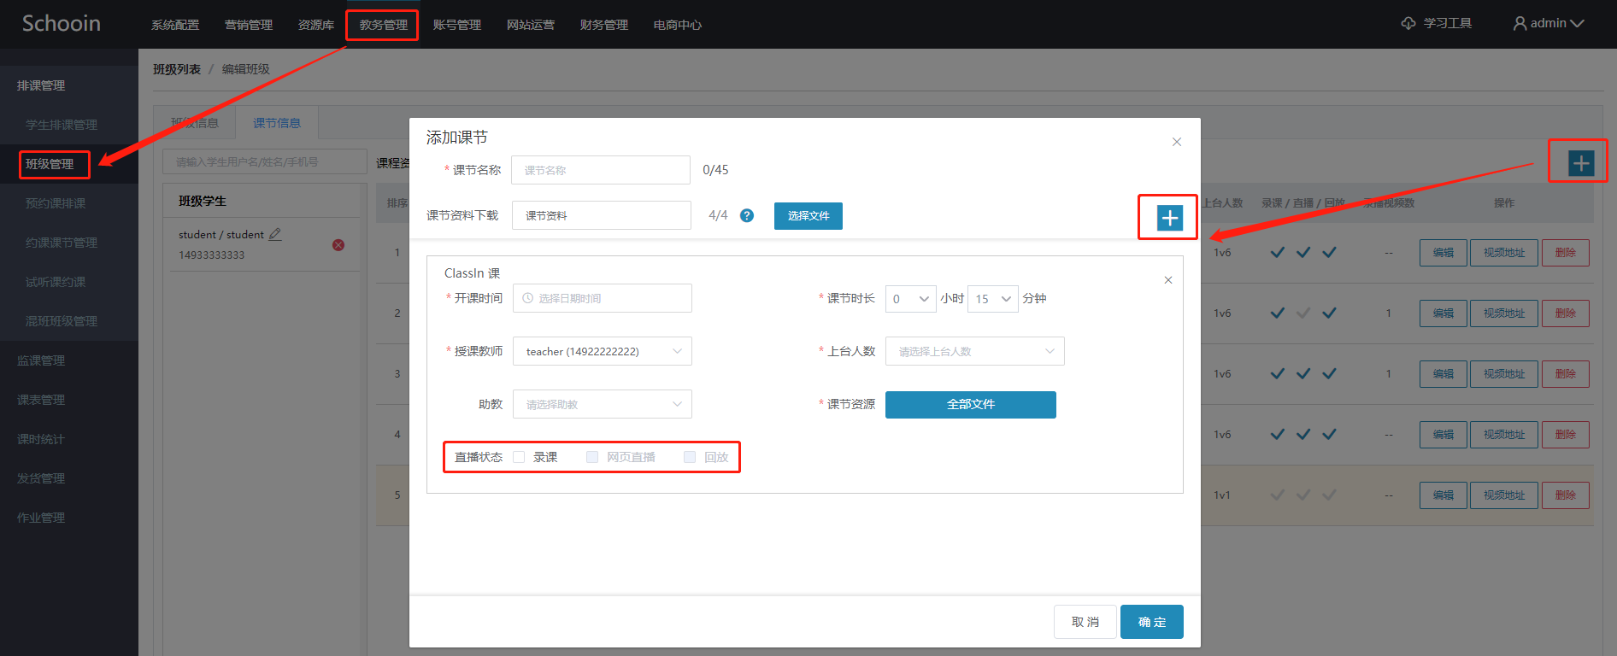The image size is (1617, 656).
Task: Click 编辑 in lesson row 3
Action: click(x=1444, y=374)
